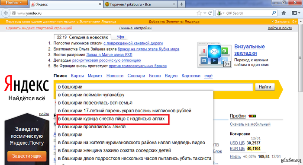
Task: Select suggestion провалилась земля
Action: [135, 127]
